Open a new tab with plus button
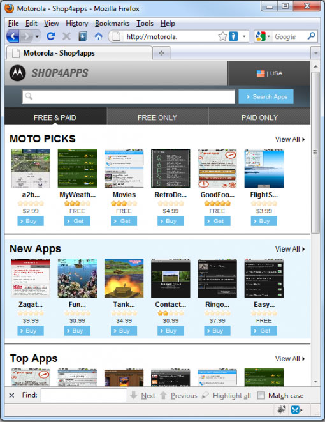This screenshot has height=422, width=325. tap(161, 53)
